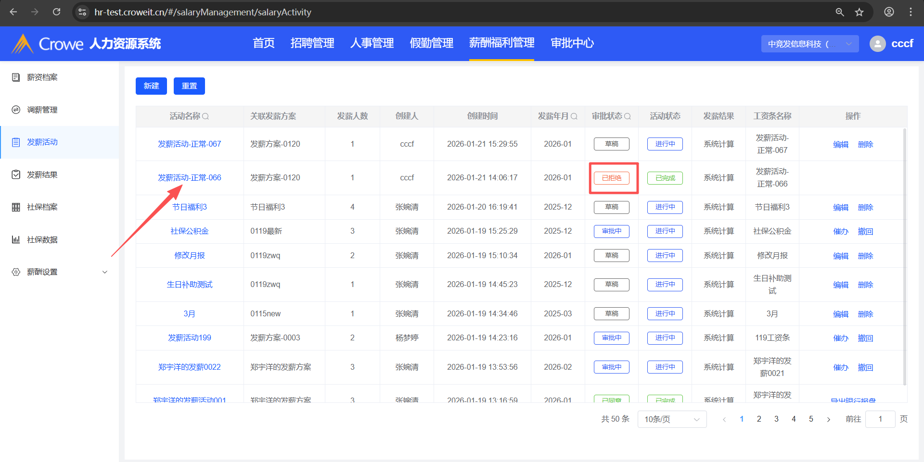Image resolution: width=924 pixels, height=462 pixels.
Task: Open 薪资档案 in the sidebar
Action: pyautogui.click(x=42, y=77)
